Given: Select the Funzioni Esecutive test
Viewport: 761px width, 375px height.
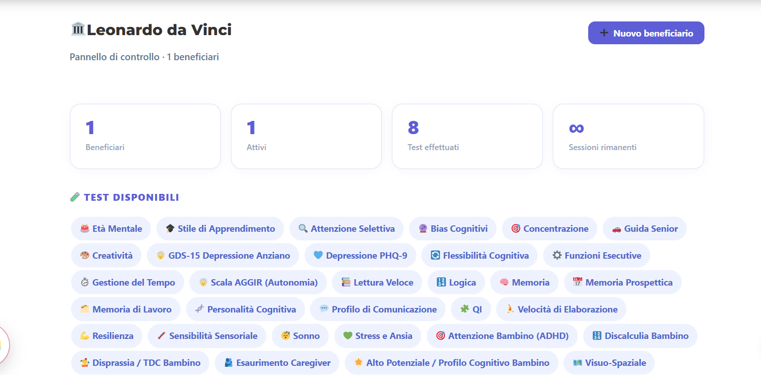Looking at the screenshot, I should point(596,255).
